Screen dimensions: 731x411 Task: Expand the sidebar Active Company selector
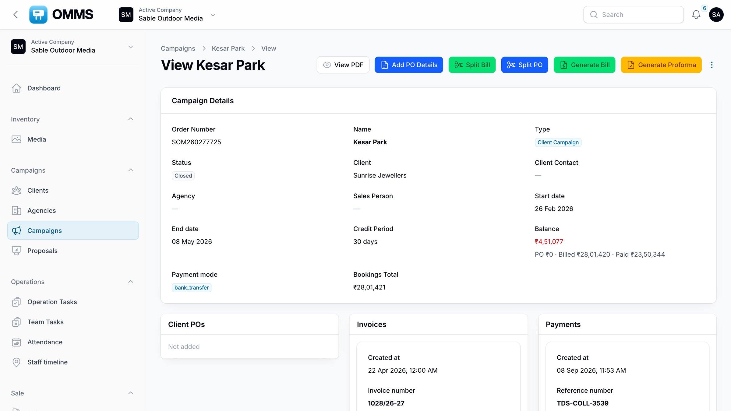pyautogui.click(x=131, y=47)
